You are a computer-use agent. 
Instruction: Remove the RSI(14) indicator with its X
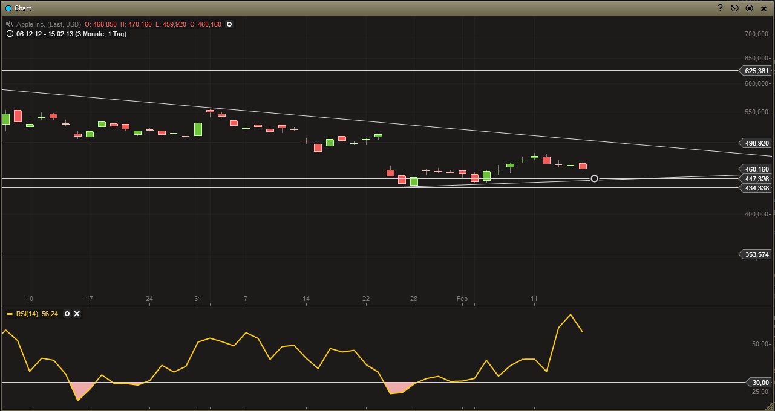pyautogui.click(x=77, y=314)
